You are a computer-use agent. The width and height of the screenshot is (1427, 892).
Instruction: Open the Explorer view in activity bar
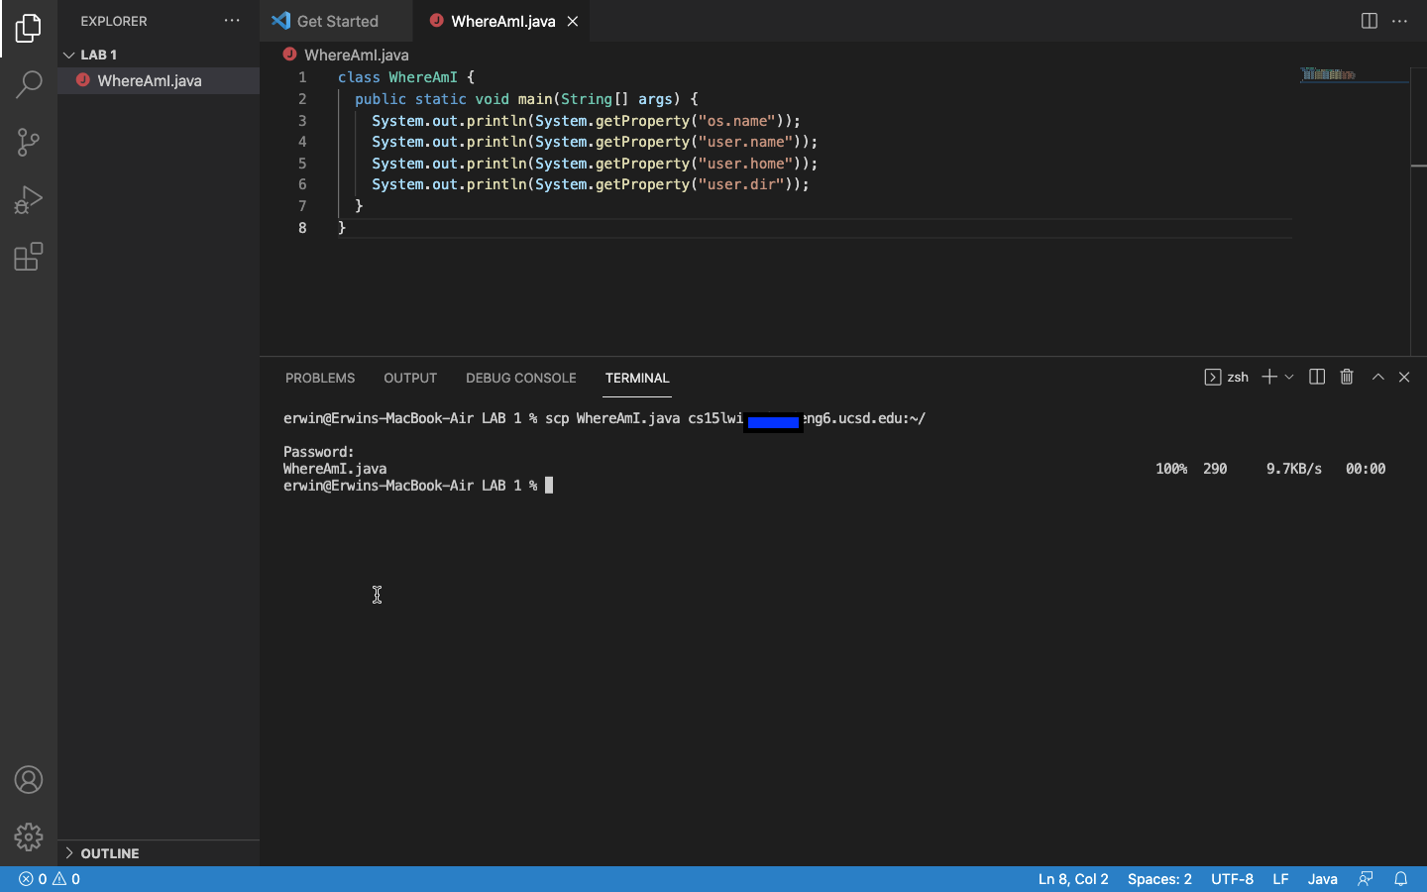tap(29, 28)
